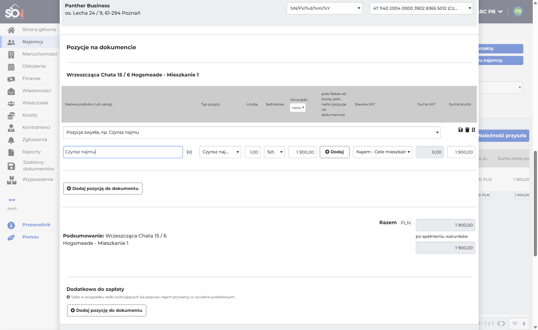Click the quantity field showing 1,00
This screenshot has height=330, width=538.
(253, 152)
